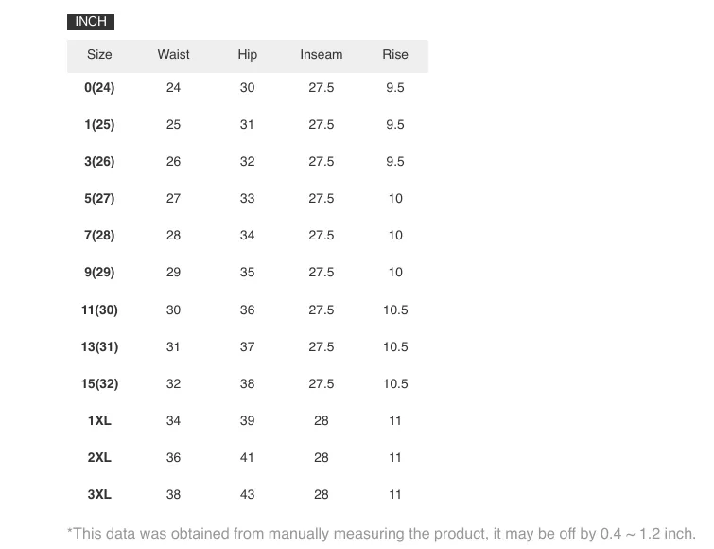Choose the 15(32) size label
The image size is (714, 549).
click(99, 383)
